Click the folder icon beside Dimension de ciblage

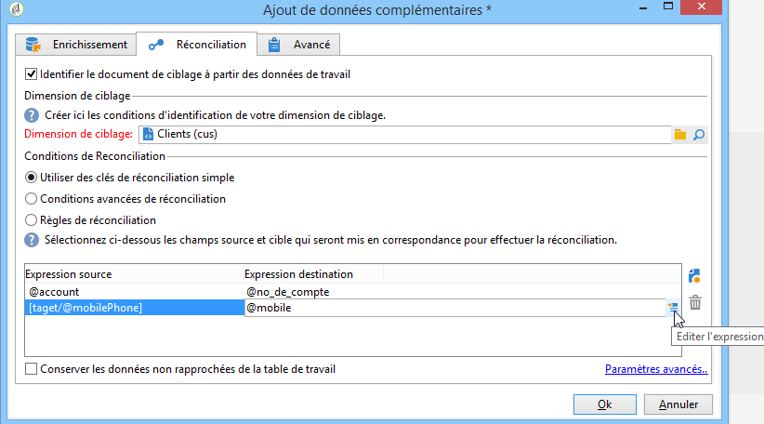(680, 135)
